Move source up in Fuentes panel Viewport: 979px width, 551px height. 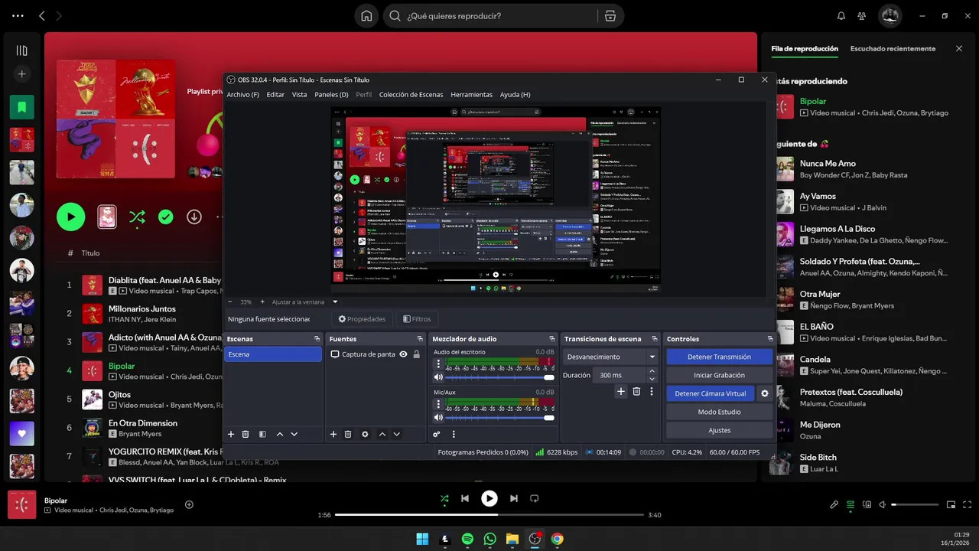382,434
